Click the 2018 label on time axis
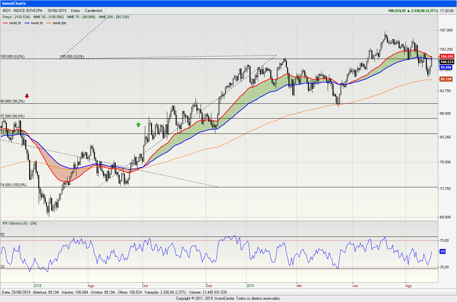 [37, 285]
